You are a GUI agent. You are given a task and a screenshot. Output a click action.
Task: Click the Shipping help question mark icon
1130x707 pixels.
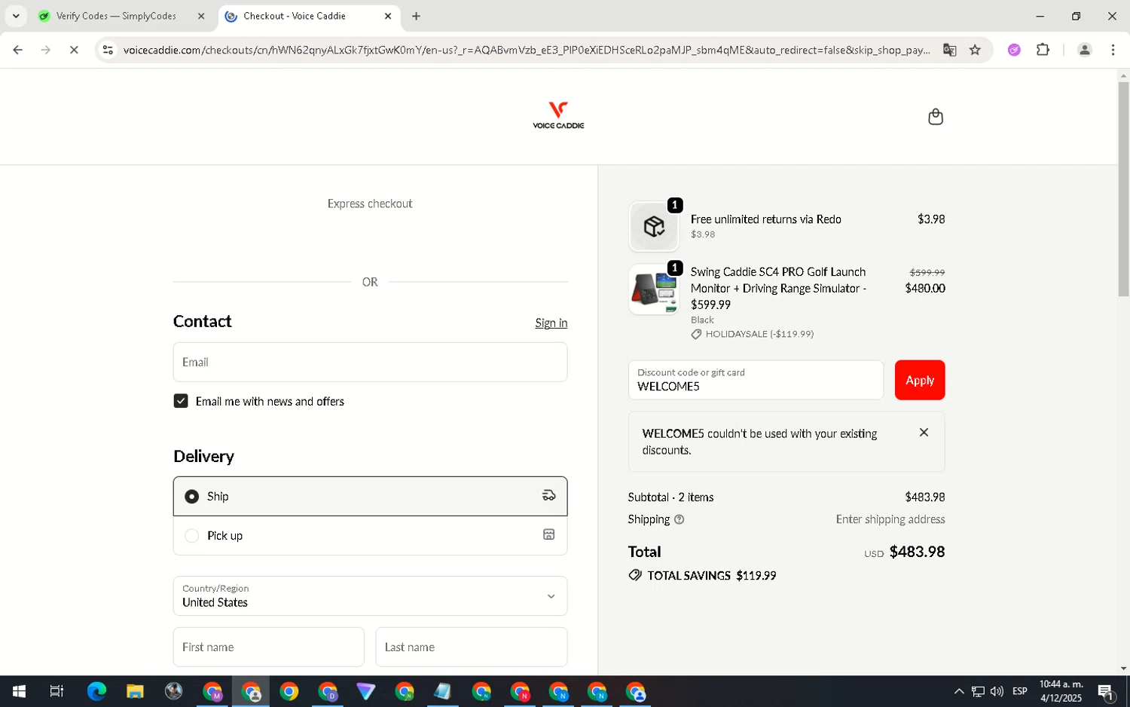tap(679, 519)
